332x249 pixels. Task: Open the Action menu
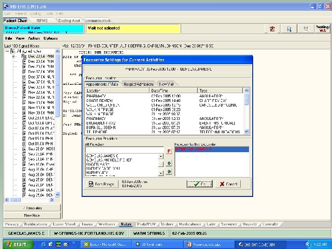(x=34, y=38)
